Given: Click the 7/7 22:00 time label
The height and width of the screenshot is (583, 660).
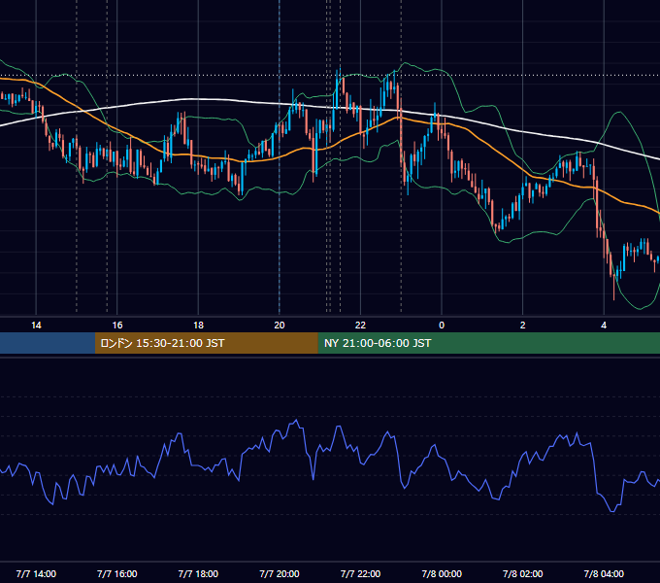Looking at the screenshot, I should click(360, 573).
